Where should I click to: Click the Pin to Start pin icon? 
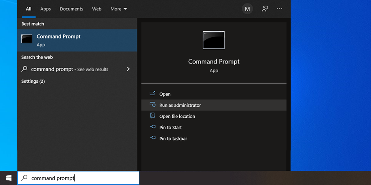(153, 127)
